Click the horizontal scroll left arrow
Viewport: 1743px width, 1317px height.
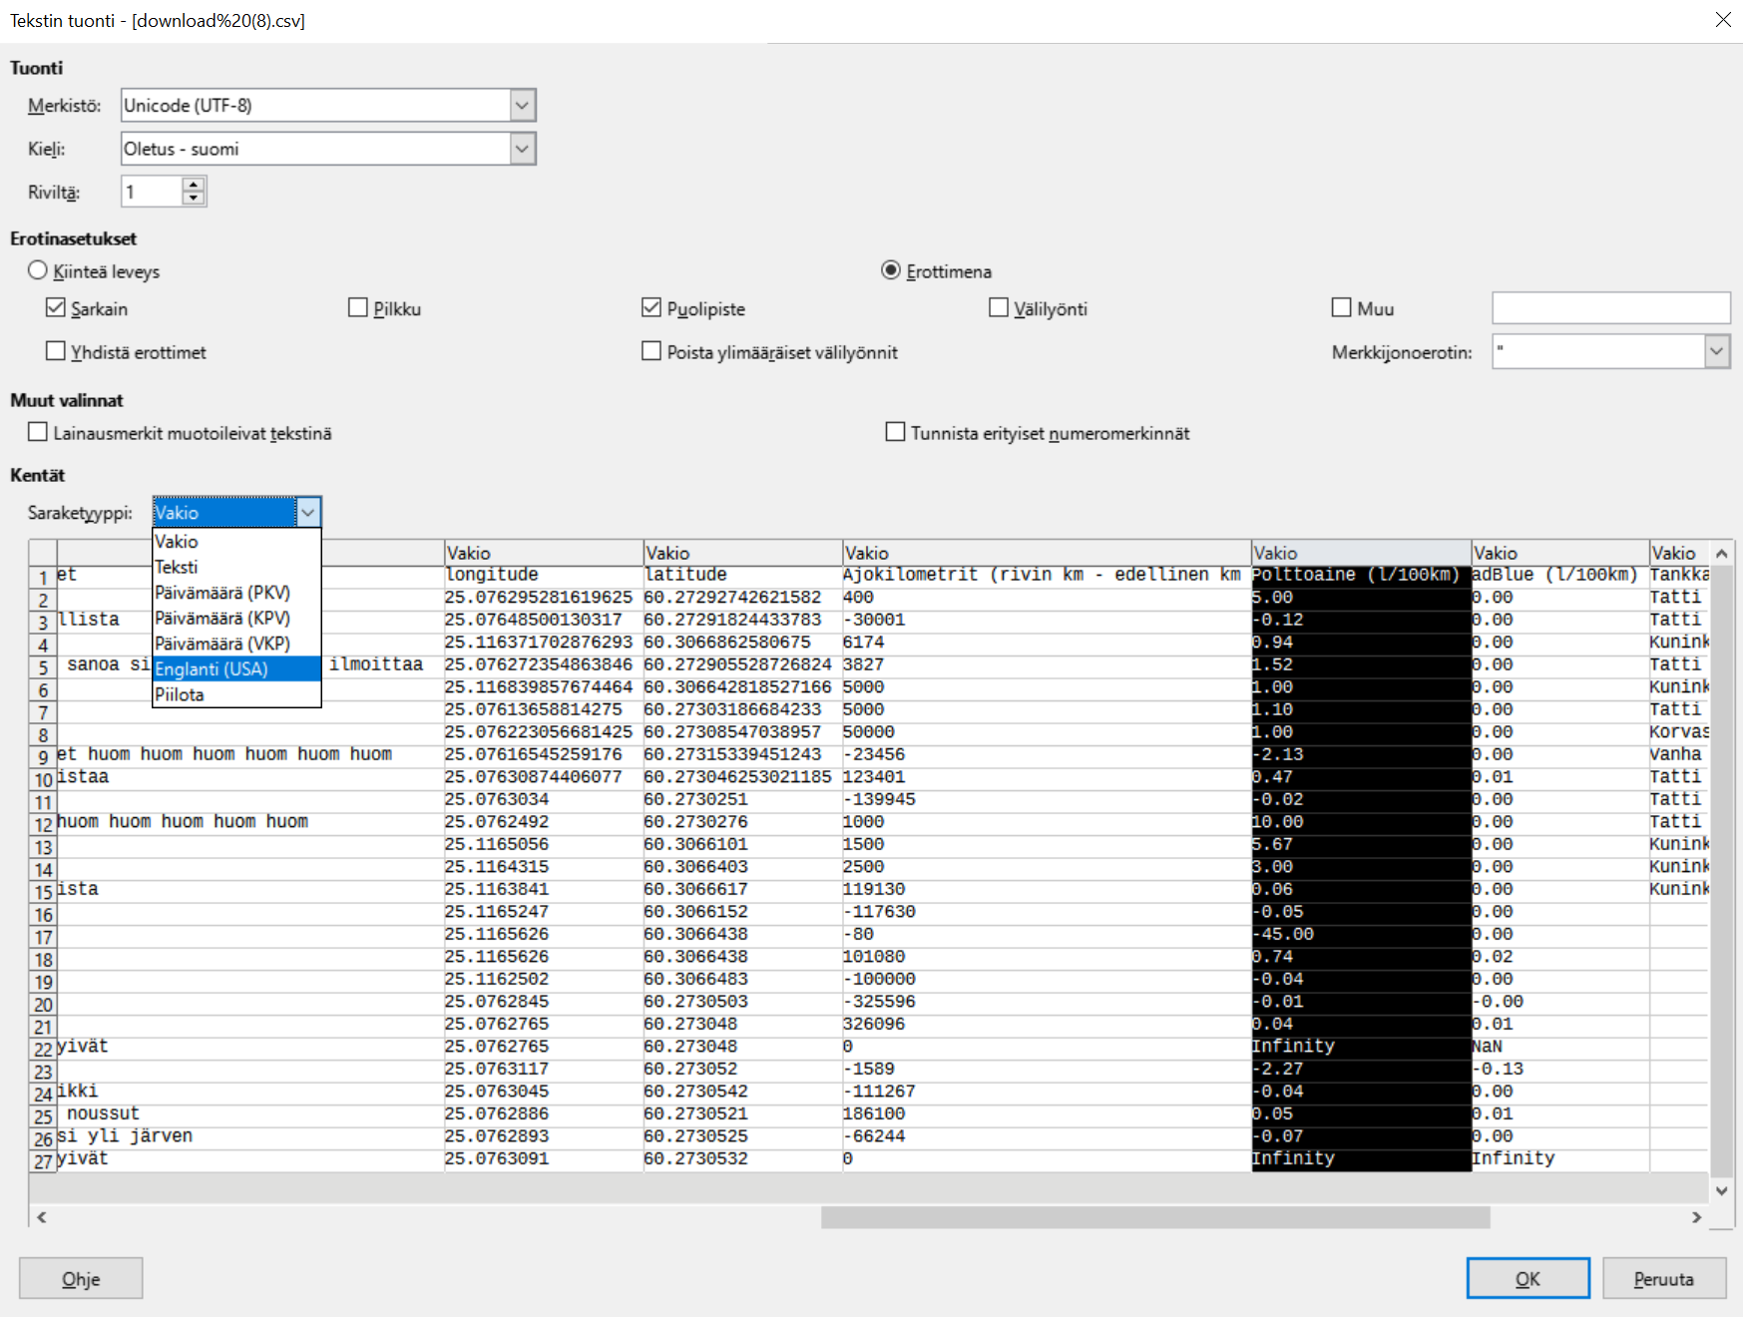click(41, 1217)
